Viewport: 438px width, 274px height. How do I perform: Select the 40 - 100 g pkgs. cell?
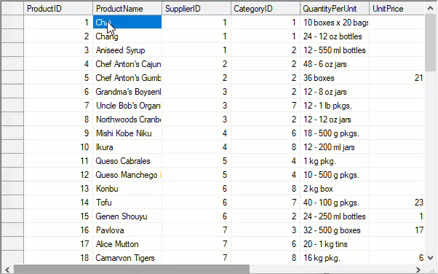point(335,203)
